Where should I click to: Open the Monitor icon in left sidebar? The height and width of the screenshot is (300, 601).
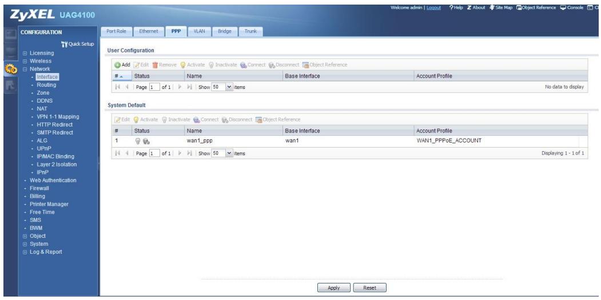[x=10, y=51]
